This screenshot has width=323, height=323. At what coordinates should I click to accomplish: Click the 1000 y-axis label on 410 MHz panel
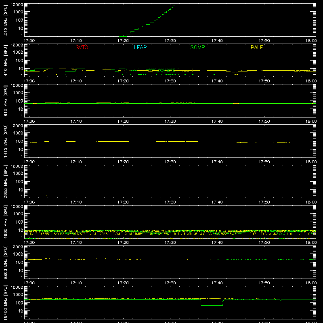pos(18,52)
